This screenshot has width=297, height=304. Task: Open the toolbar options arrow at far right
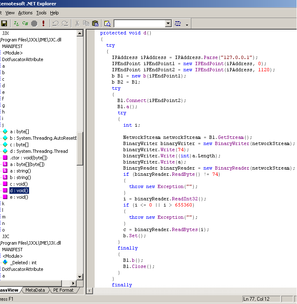click(x=187, y=25)
